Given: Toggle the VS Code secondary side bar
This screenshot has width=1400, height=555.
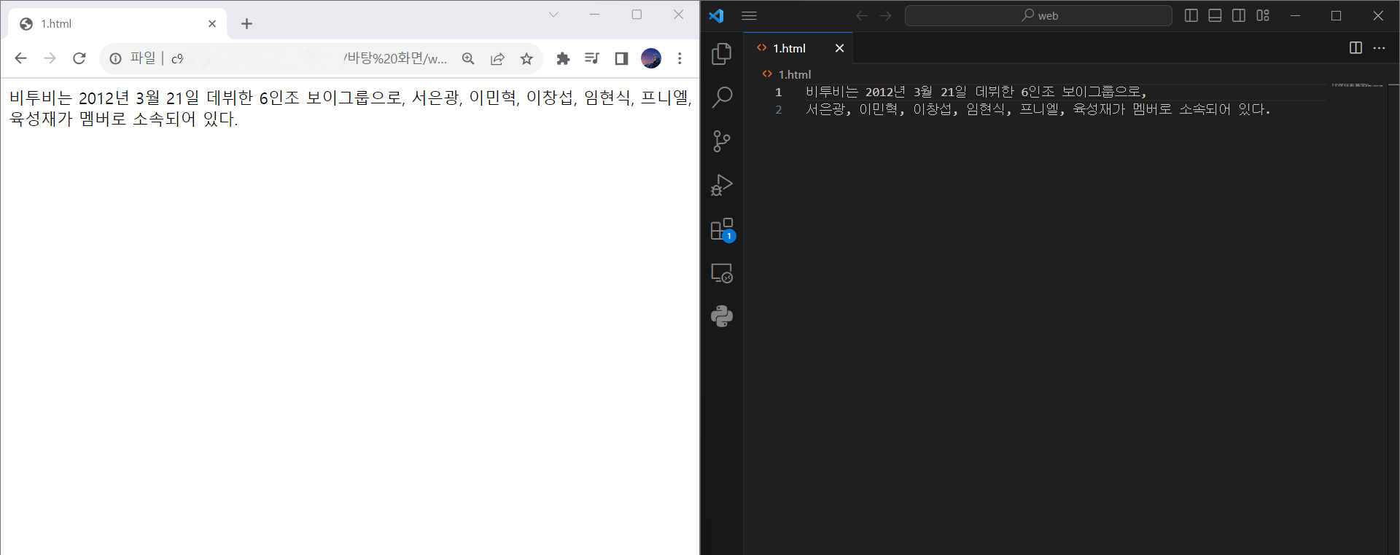Looking at the screenshot, I should pyautogui.click(x=1239, y=15).
